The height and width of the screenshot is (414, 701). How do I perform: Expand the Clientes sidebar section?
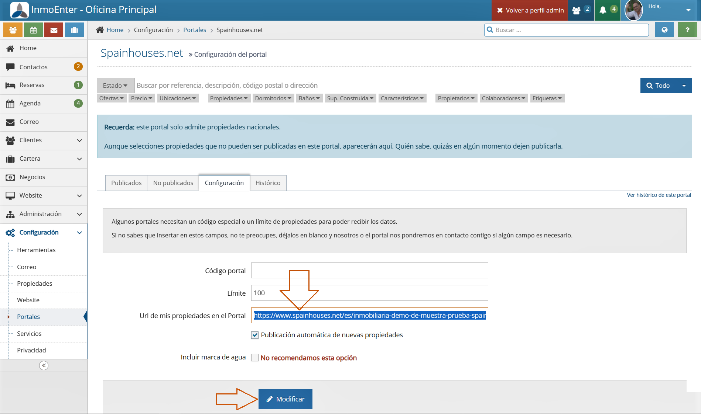tap(44, 140)
